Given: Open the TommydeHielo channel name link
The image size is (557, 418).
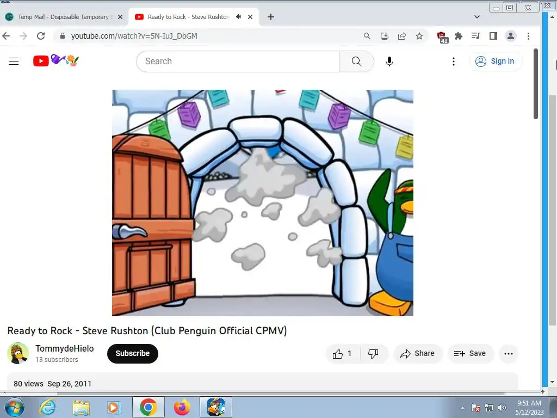Looking at the screenshot, I should (65, 349).
